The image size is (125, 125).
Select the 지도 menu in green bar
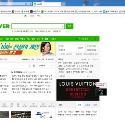click(x=28, y=39)
